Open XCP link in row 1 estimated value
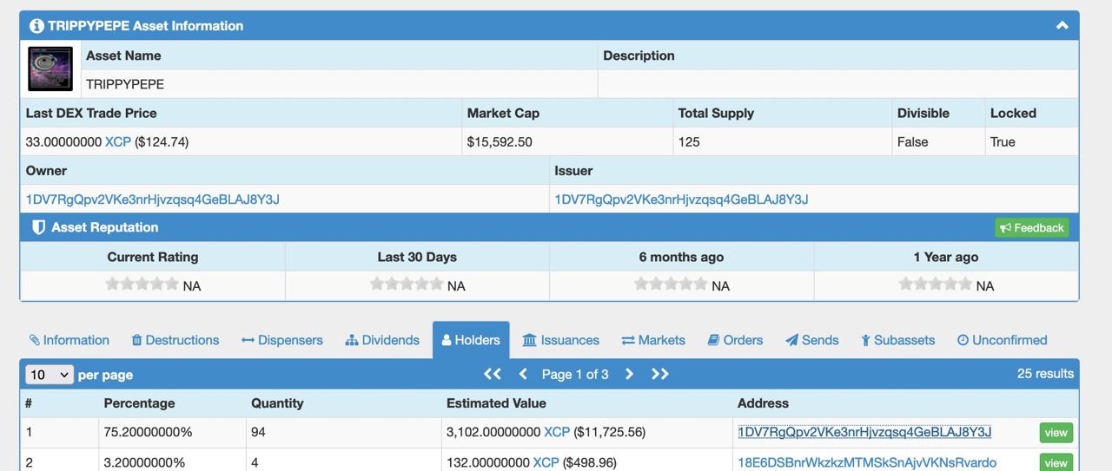 [x=557, y=432]
